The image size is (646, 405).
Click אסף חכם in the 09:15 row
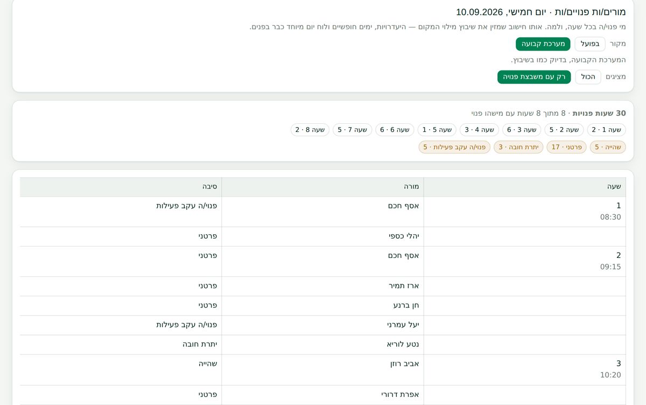click(403, 255)
